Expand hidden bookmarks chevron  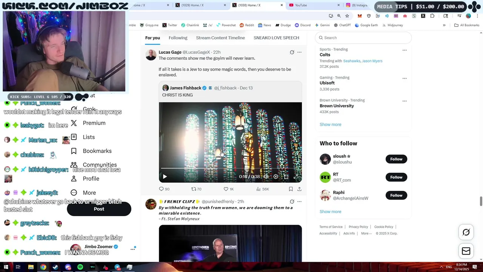click(444, 25)
